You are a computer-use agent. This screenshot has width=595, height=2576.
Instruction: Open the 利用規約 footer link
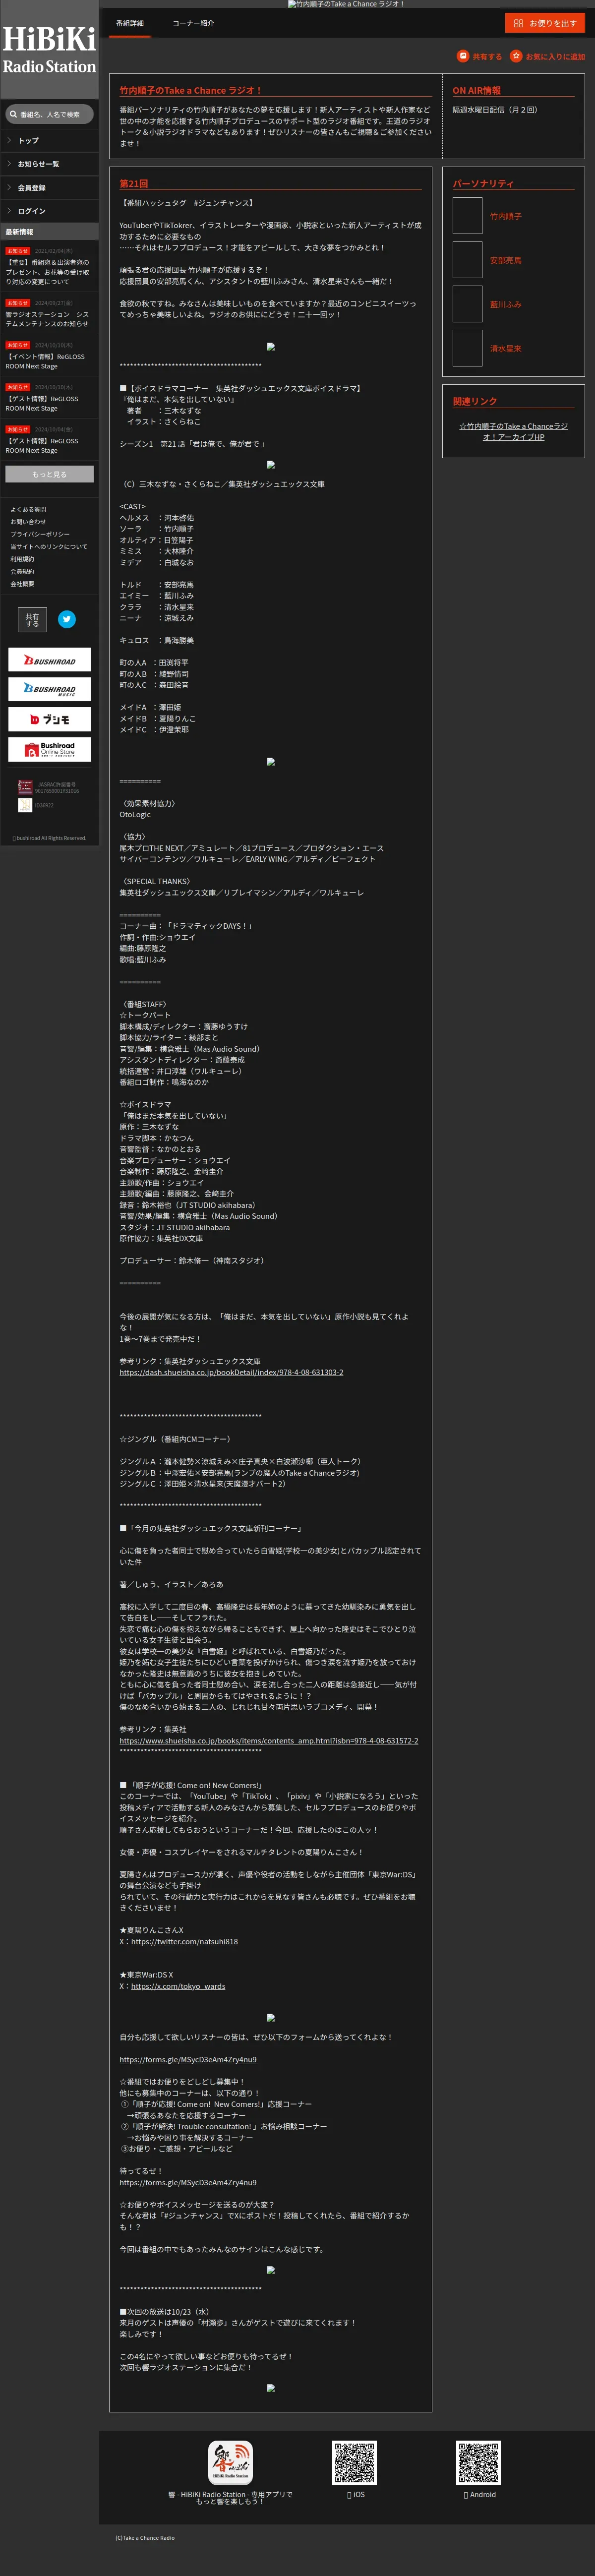[22, 559]
